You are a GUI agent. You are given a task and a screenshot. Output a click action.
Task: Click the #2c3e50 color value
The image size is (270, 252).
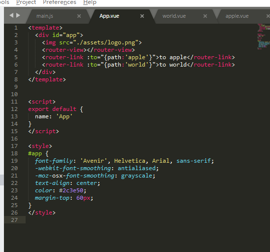71,190
